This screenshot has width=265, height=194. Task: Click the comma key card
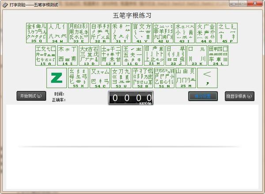point(207,78)
